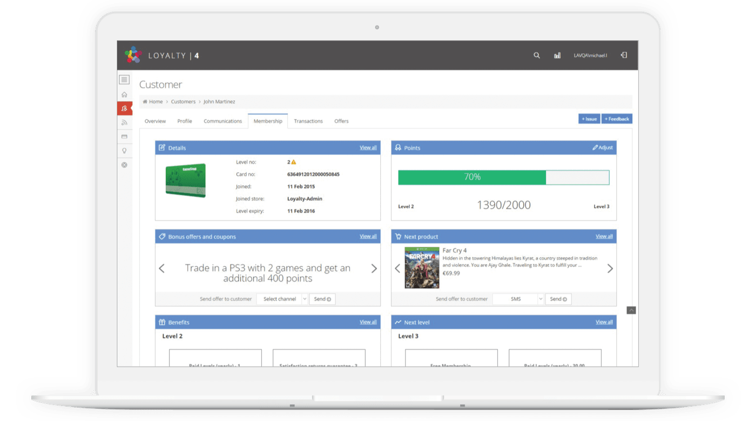Open the lightbulb icon in sidebar
756x421 pixels.
[x=124, y=151]
